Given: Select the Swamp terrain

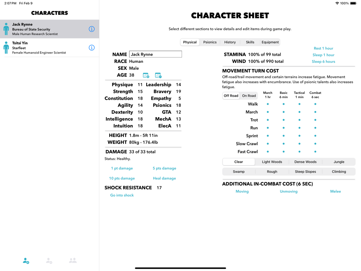Looking at the screenshot, I should 239,171.
